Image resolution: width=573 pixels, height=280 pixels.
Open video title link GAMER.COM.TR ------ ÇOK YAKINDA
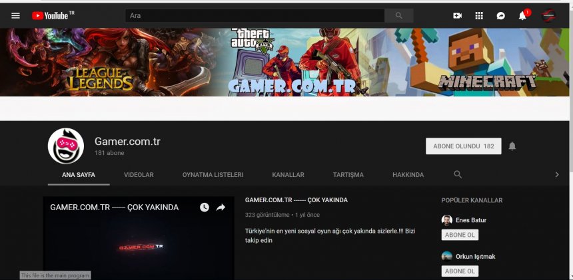tap(296, 200)
